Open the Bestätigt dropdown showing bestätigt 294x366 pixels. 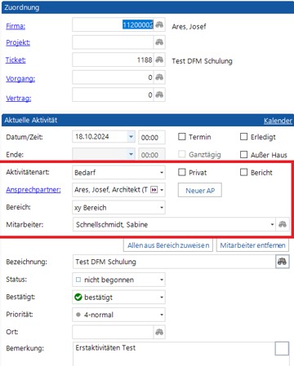(162, 298)
